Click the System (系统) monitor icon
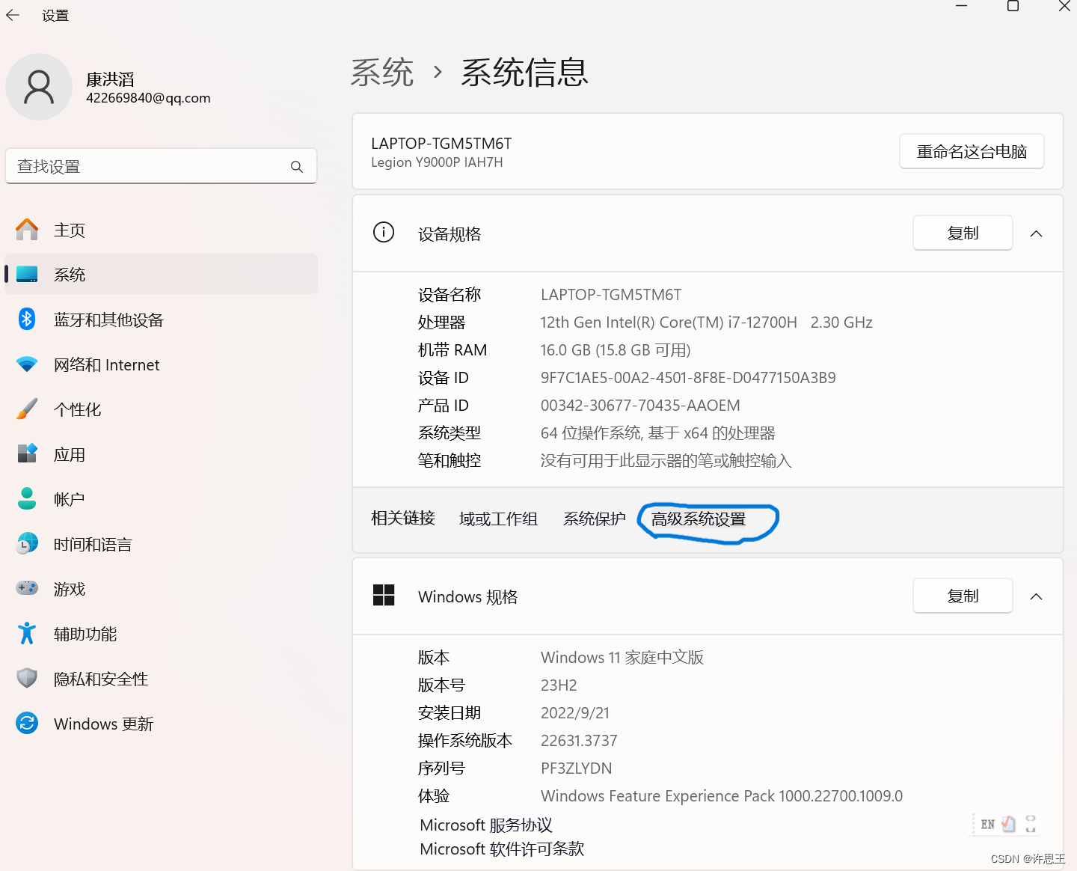 27,275
